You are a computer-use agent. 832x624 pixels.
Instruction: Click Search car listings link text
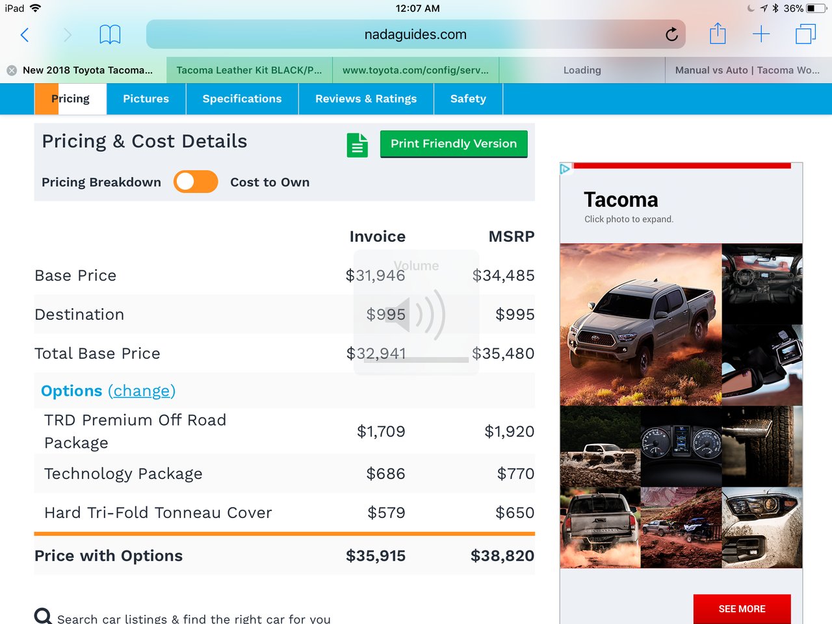click(194, 619)
